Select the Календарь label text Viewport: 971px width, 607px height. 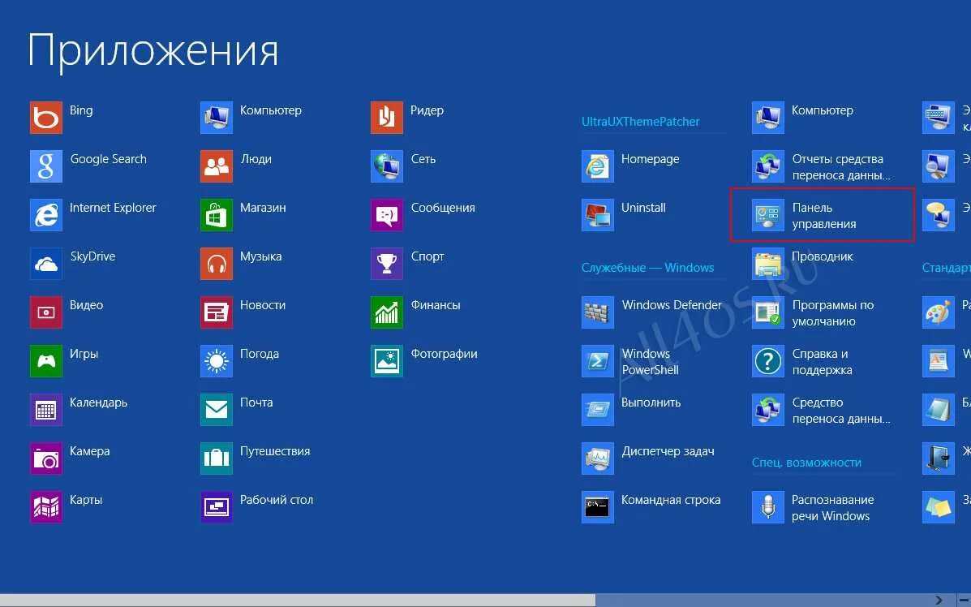98,403
